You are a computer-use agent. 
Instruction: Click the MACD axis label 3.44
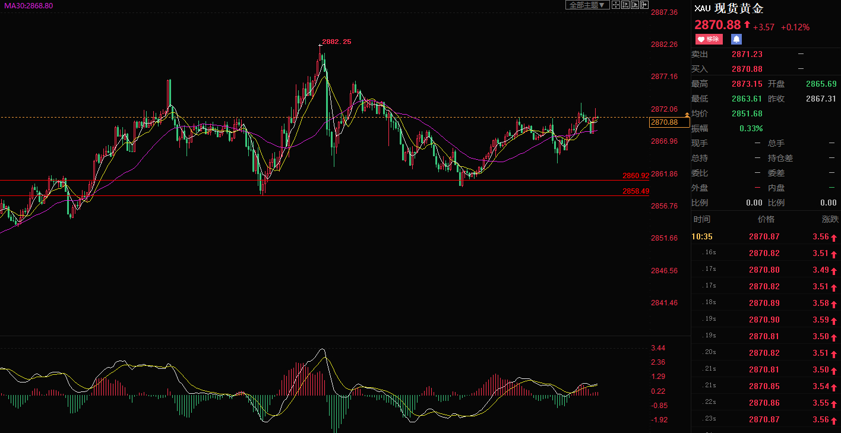[x=658, y=347]
